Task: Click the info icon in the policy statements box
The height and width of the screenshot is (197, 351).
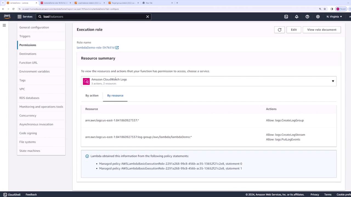Action: pos(87,156)
